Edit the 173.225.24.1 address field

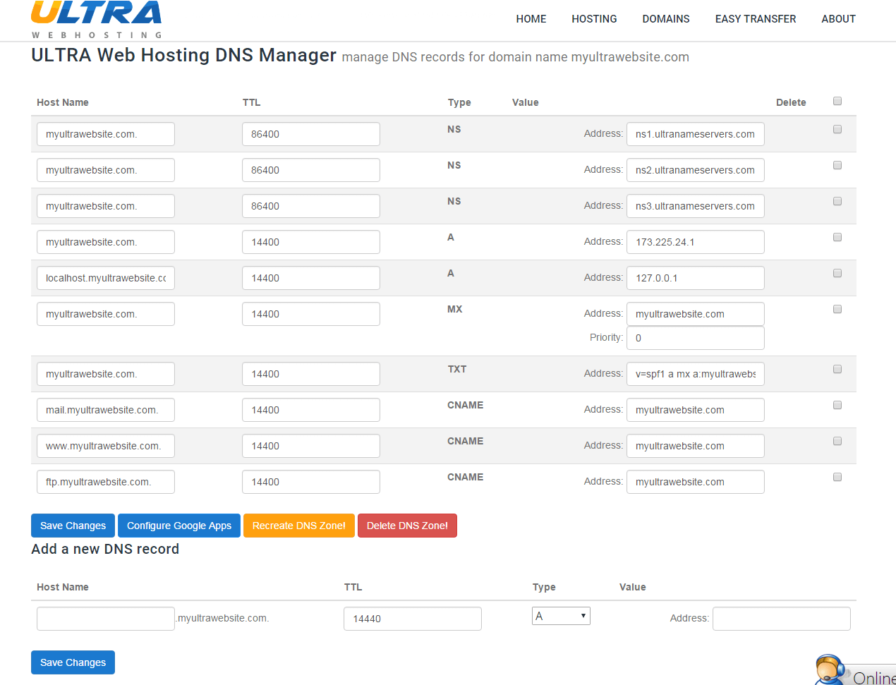click(x=696, y=242)
